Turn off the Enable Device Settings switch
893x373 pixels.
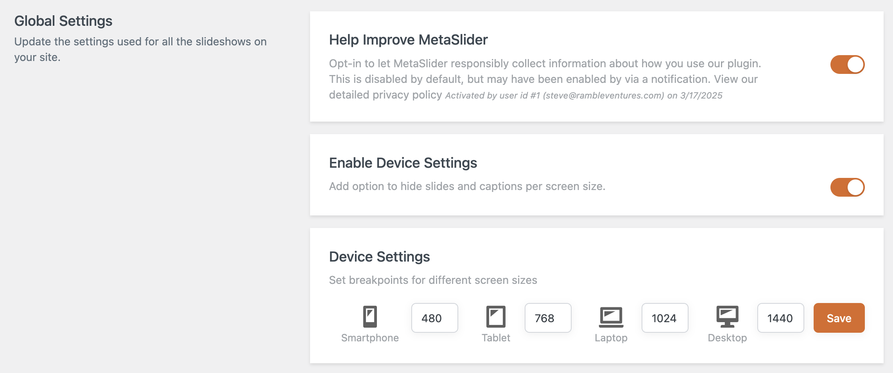(847, 187)
